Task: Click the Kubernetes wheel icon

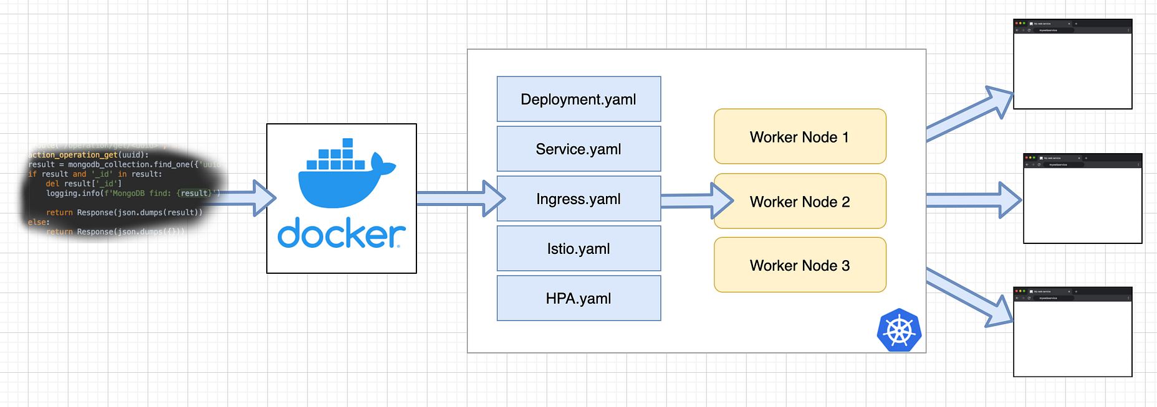Action: coord(899,330)
